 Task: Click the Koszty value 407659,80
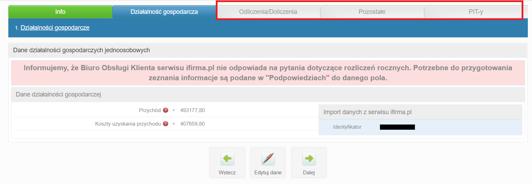pos(193,123)
